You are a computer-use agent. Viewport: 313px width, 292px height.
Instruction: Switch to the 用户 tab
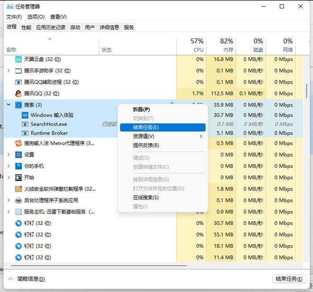pos(89,27)
